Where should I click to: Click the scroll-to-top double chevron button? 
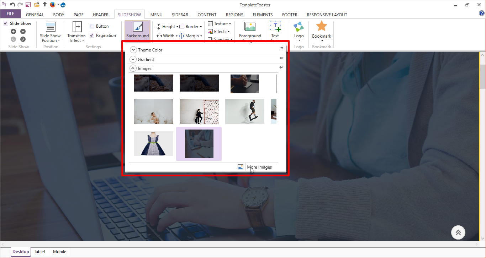458,232
